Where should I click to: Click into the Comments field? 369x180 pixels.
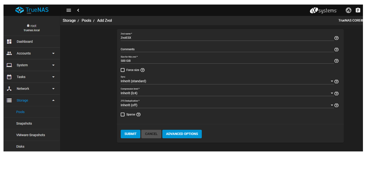tap(227, 49)
